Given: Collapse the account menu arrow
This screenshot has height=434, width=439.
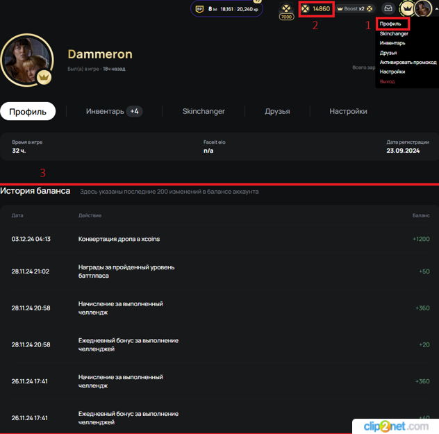Looking at the screenshot, I should (436, 8).
